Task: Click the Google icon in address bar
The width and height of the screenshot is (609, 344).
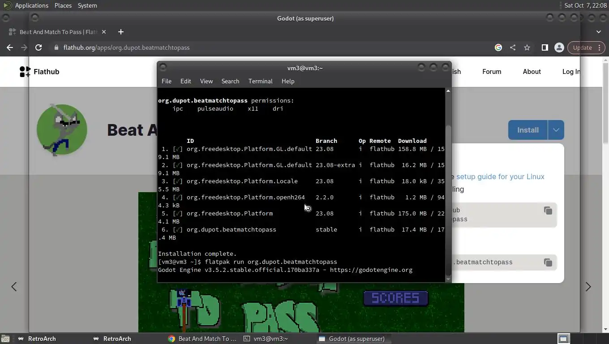Action: (498, 47)
